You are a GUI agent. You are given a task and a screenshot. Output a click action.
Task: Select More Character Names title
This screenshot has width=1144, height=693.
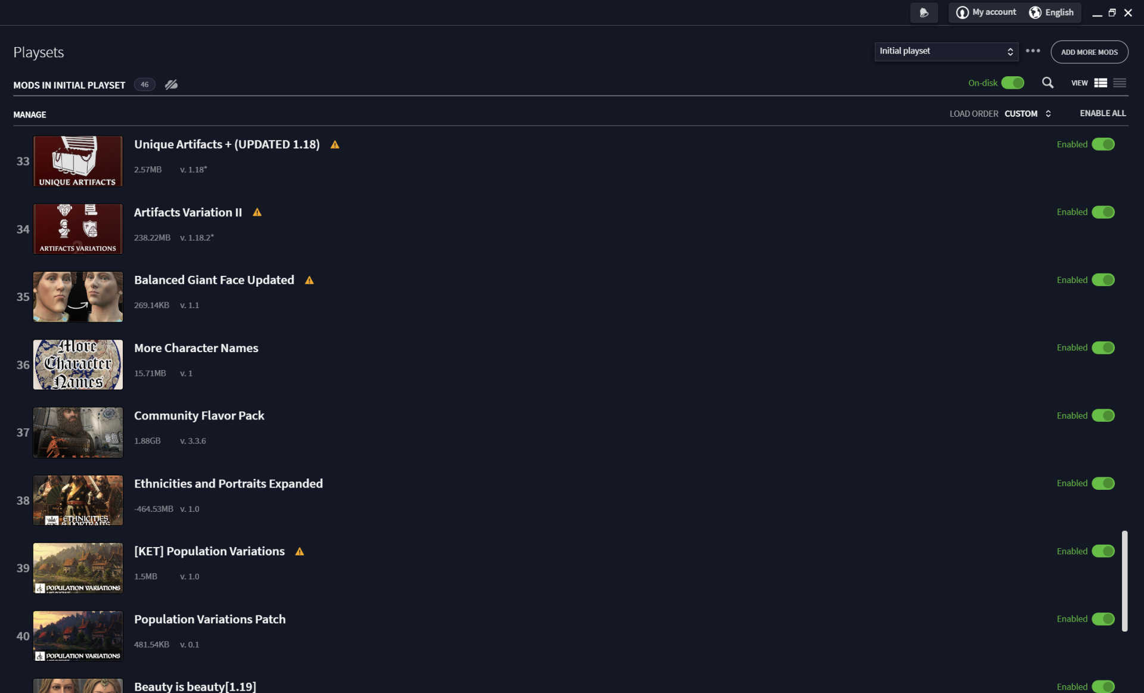[196, 348]
